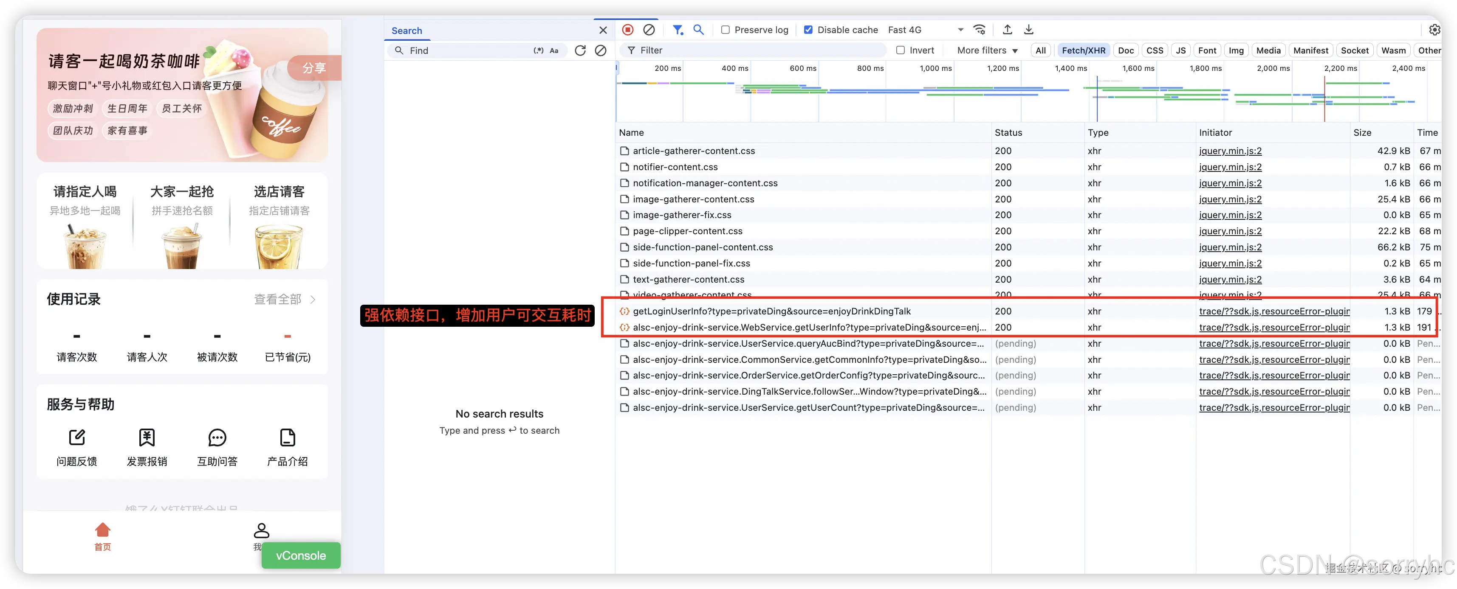
Task: Enable the Preserve log checkbox
Action: (x=726, y=30)
